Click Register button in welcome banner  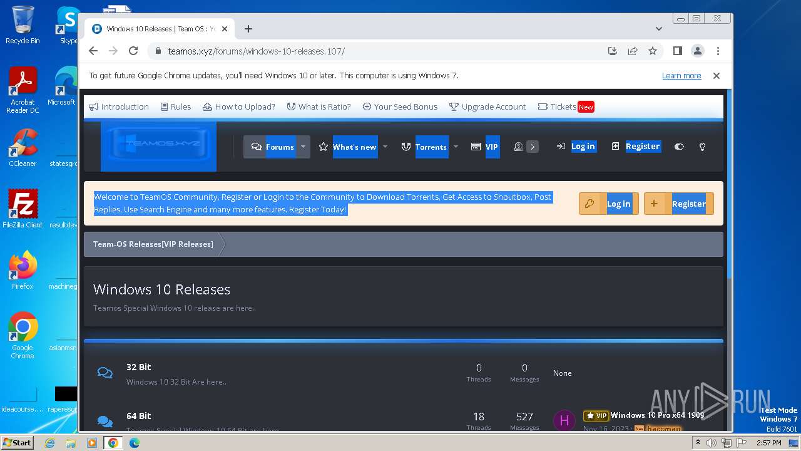pyautogui.click(x=679, y=204)
